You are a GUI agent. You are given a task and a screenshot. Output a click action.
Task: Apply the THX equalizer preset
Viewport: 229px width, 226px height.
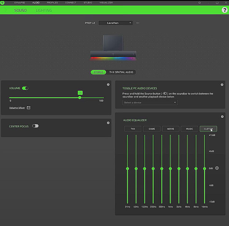[x=133, y=129]
